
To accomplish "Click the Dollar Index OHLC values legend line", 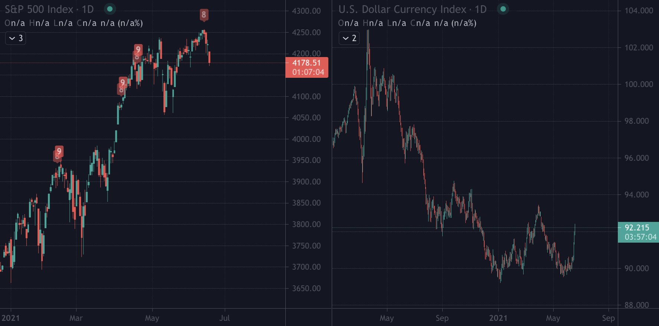I will coord(407,23).
